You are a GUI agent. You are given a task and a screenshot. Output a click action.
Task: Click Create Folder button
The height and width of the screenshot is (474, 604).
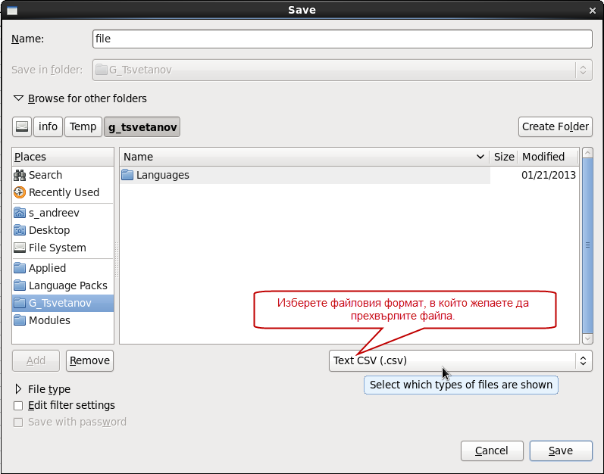coord(555,126)
